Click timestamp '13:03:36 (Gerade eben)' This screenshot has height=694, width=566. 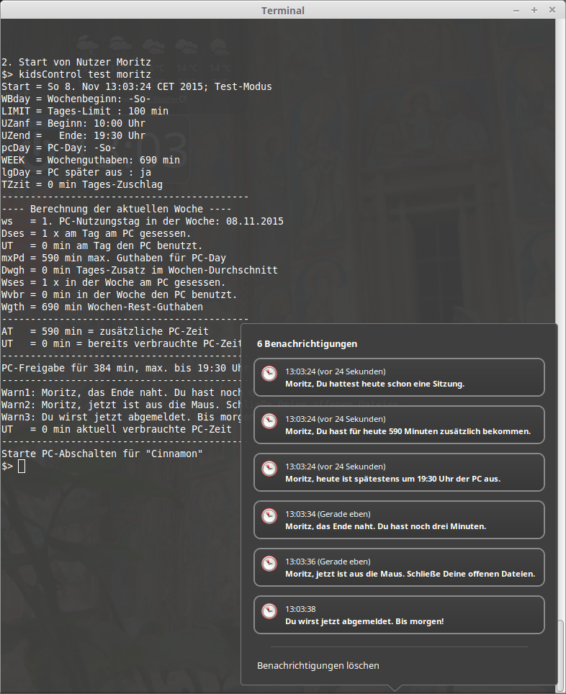tap(328, 562)
